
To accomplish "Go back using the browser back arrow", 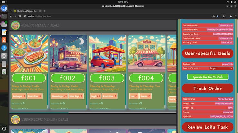I will [11, 16].
